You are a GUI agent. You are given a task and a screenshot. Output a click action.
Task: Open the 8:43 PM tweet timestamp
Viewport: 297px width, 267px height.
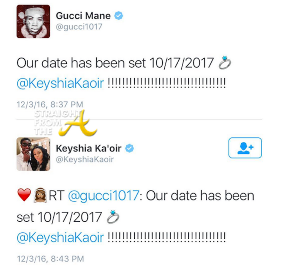[x=50, y=258]
